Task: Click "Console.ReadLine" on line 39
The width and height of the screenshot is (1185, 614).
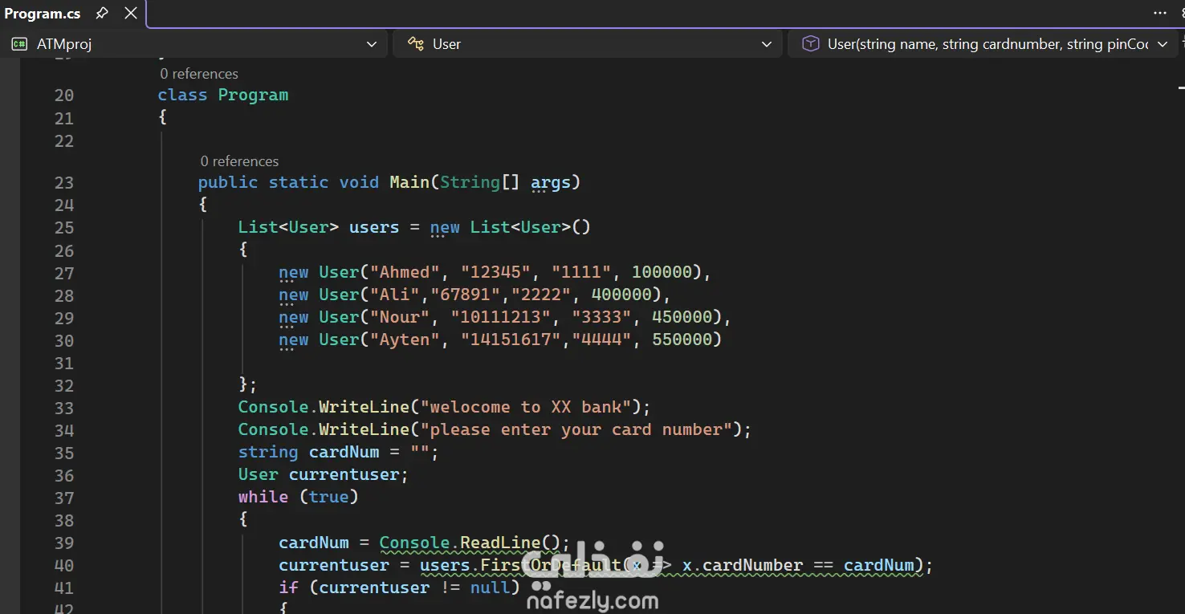Action: pyautogui.click(x=460, y=543)
